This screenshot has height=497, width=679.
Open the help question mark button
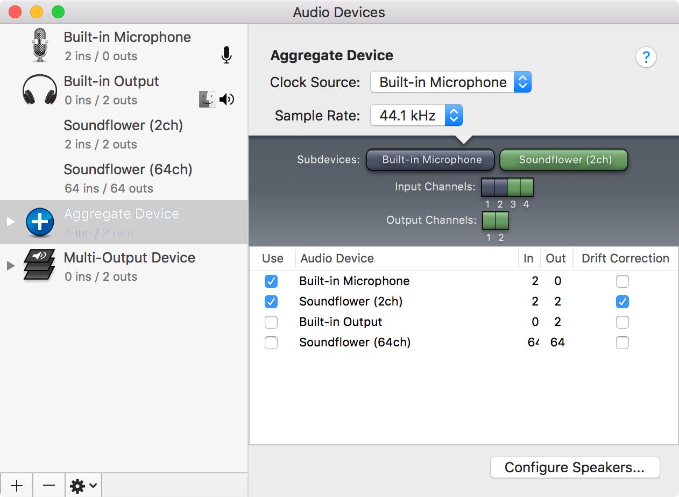click(646, 57)
